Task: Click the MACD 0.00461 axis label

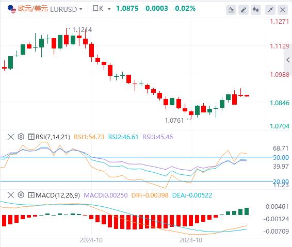Action: tap(277, 206)
